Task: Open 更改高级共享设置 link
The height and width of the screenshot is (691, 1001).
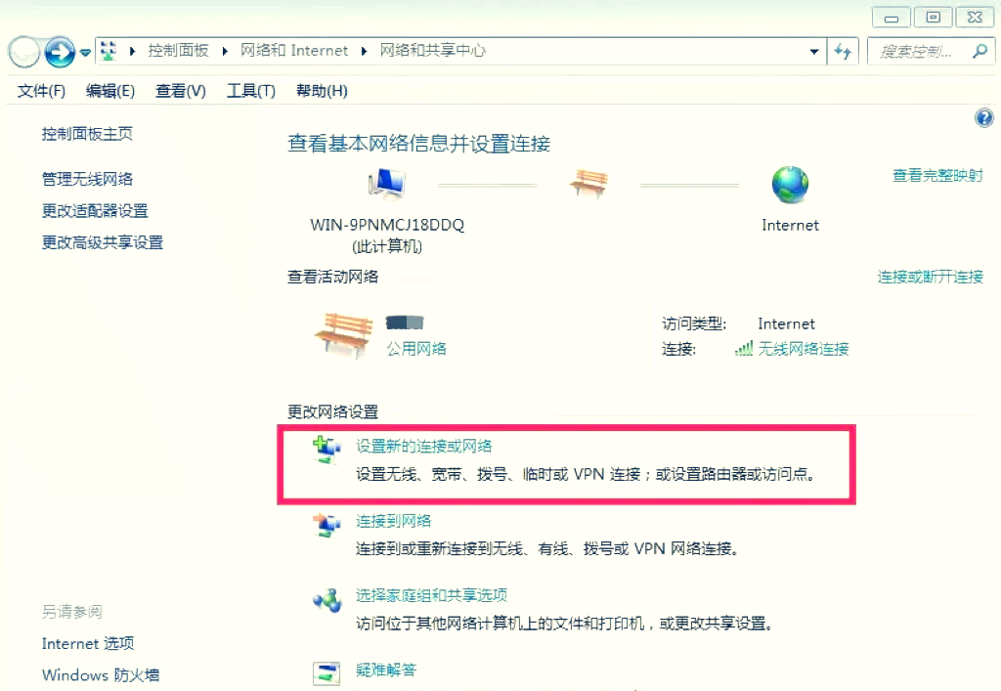Action: click(102, 242)
